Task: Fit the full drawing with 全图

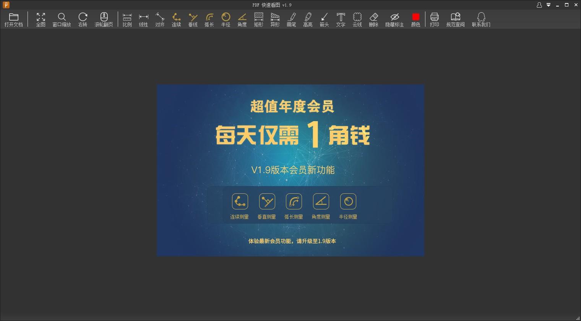Action: [41, 20]
